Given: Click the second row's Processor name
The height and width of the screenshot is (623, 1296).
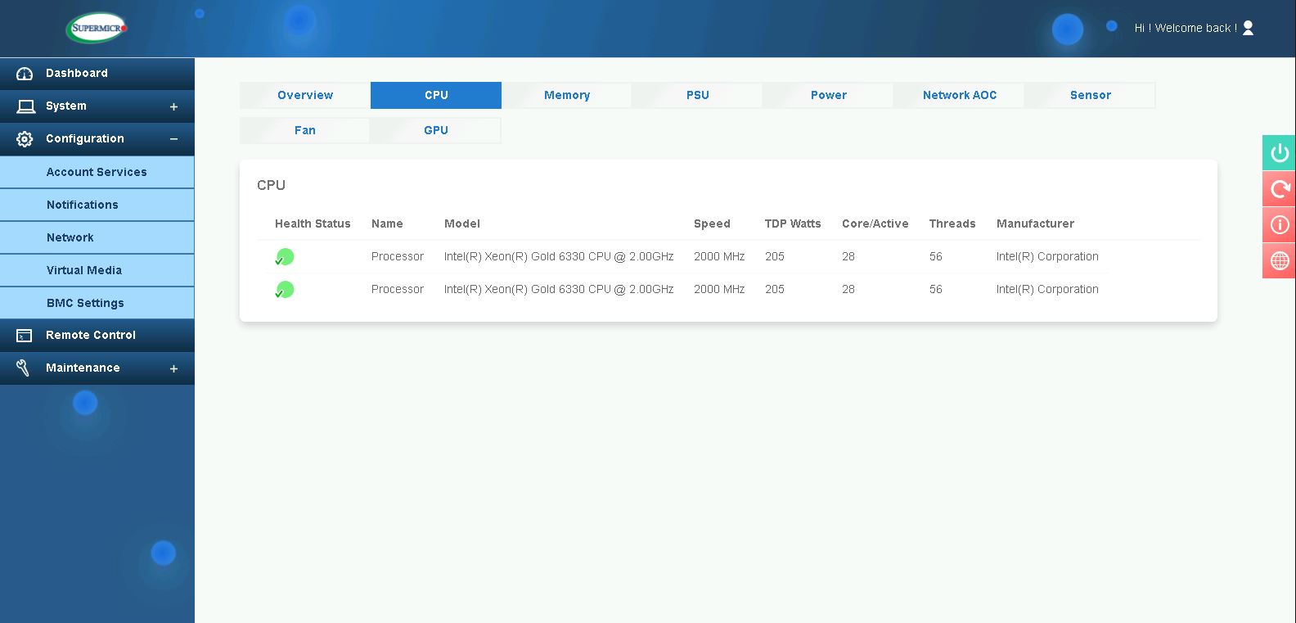Looking at the screenshot, I should 398,289.
